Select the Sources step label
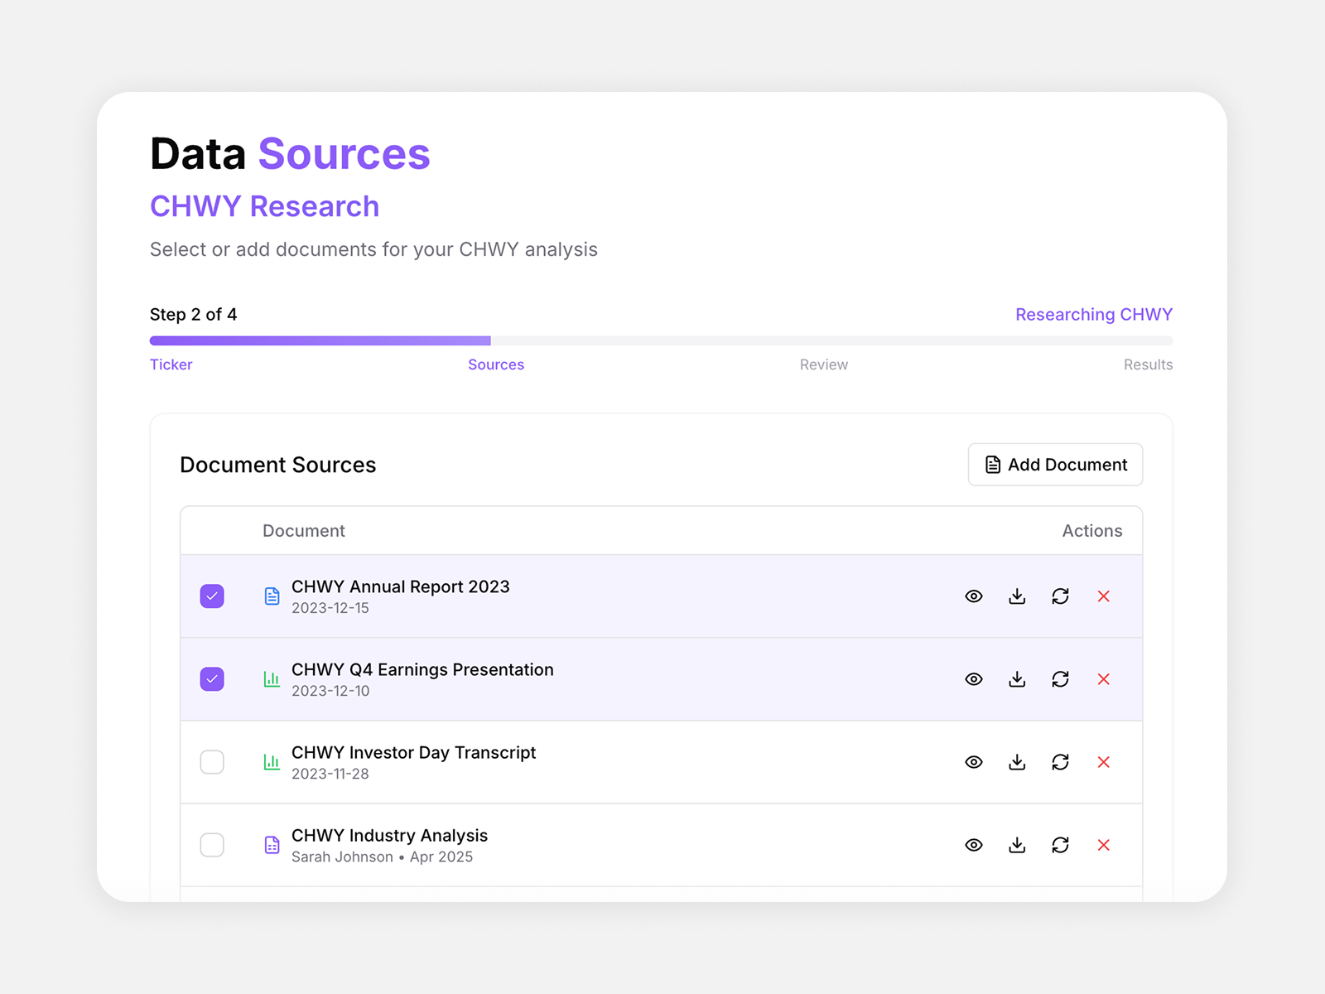The image size is (1325, 994). point(496,364)
